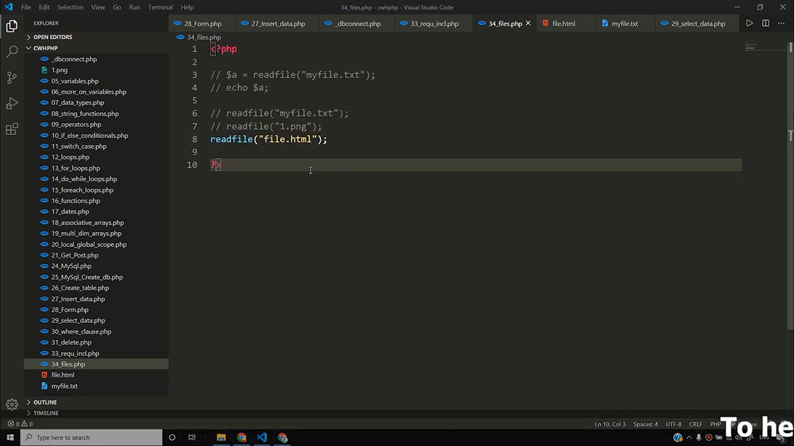The width and height of the screenshot is (794, 446).
Task: Split the editor to the right
Action: click(x=765, y=23)
